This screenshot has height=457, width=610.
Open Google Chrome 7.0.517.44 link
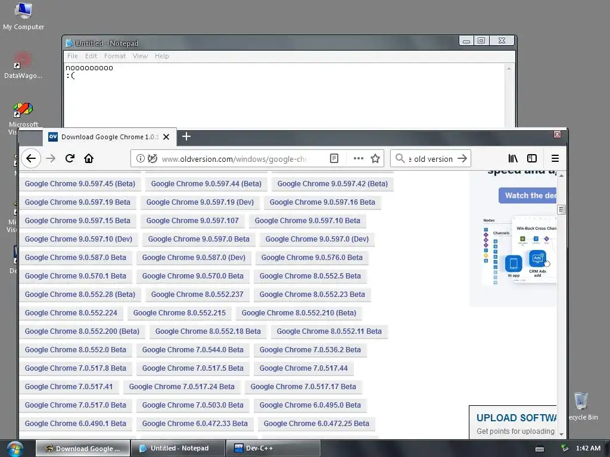click(303, 368)
